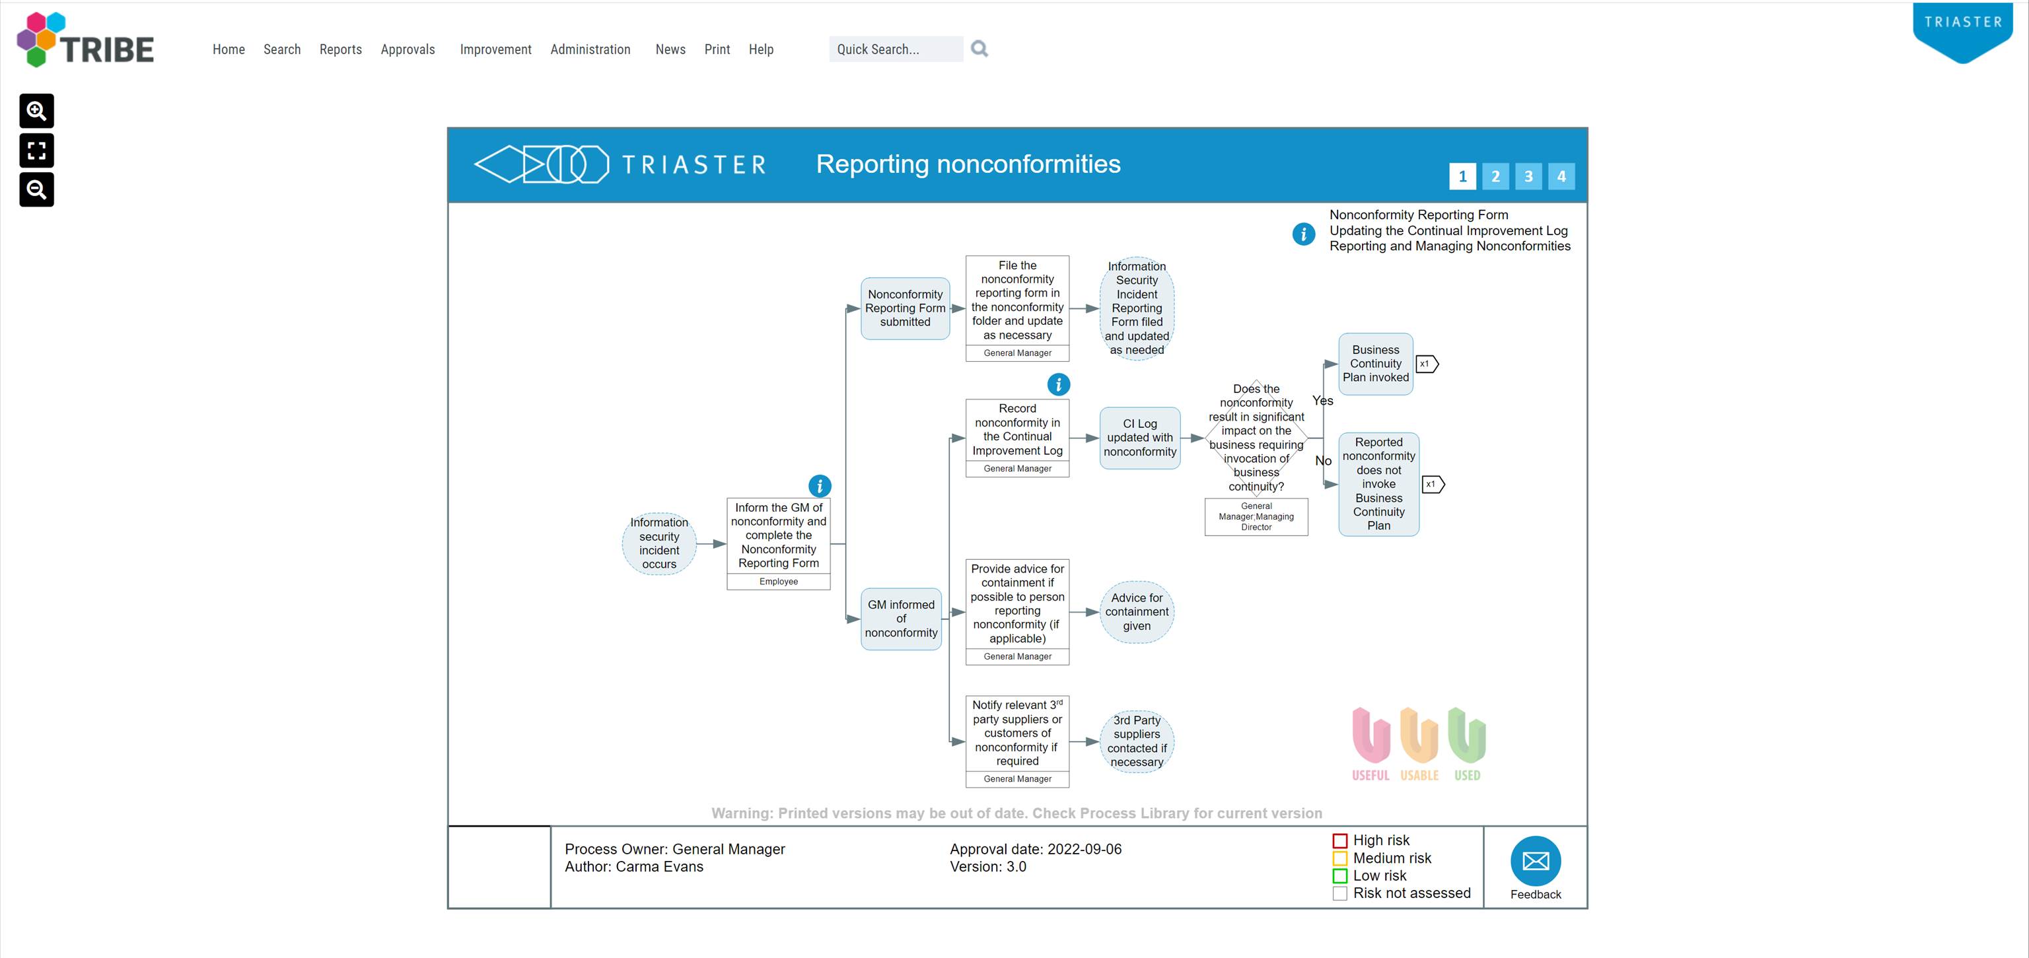Viewport: 2029px width, 958px height.
Task: Click the TRIBE logo
Action: coord(85,41)
